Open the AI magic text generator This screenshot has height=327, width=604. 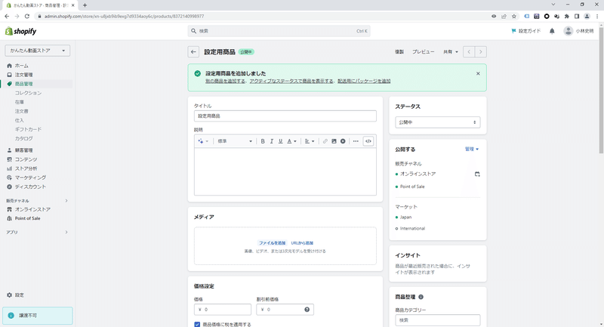(203, 141)
